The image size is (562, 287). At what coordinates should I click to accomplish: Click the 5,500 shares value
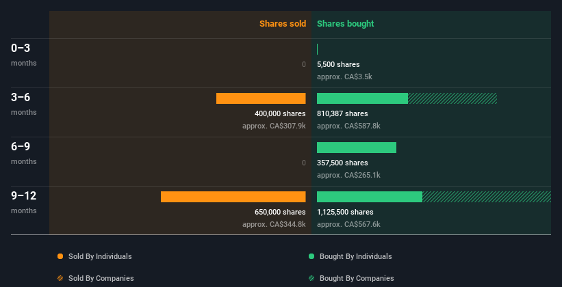click(x=338, y=64)
